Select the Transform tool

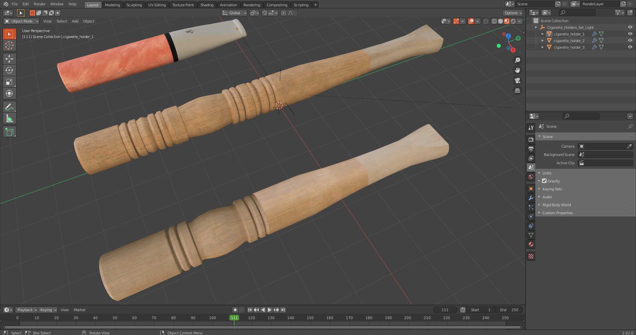pos(9,93)
